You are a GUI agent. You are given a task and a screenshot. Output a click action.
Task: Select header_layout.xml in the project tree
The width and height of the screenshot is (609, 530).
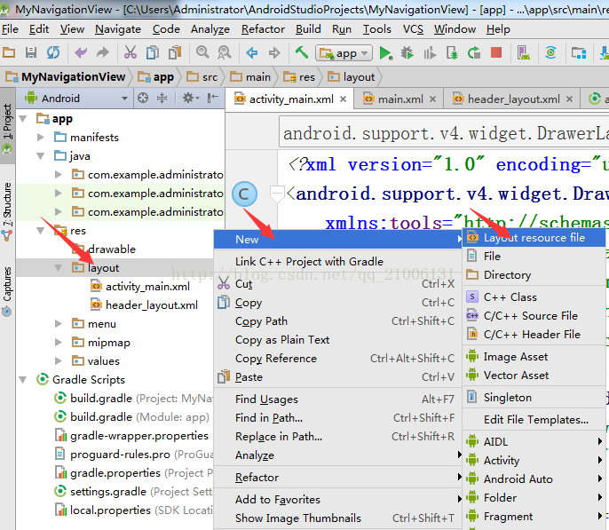pyautogui.click(x=144, y=305)
